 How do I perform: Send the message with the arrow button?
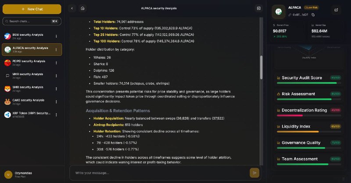(x=254, y=173)
